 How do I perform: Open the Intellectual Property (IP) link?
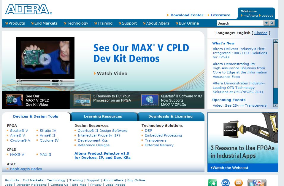(99, 135)
